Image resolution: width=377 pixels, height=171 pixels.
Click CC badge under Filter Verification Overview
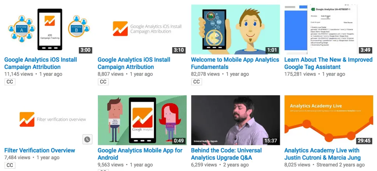10,165
